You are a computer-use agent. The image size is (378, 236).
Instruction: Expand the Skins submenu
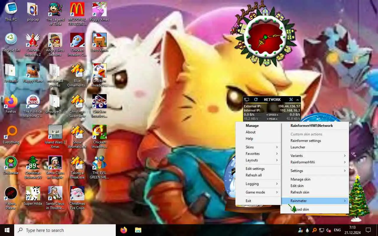258,147
